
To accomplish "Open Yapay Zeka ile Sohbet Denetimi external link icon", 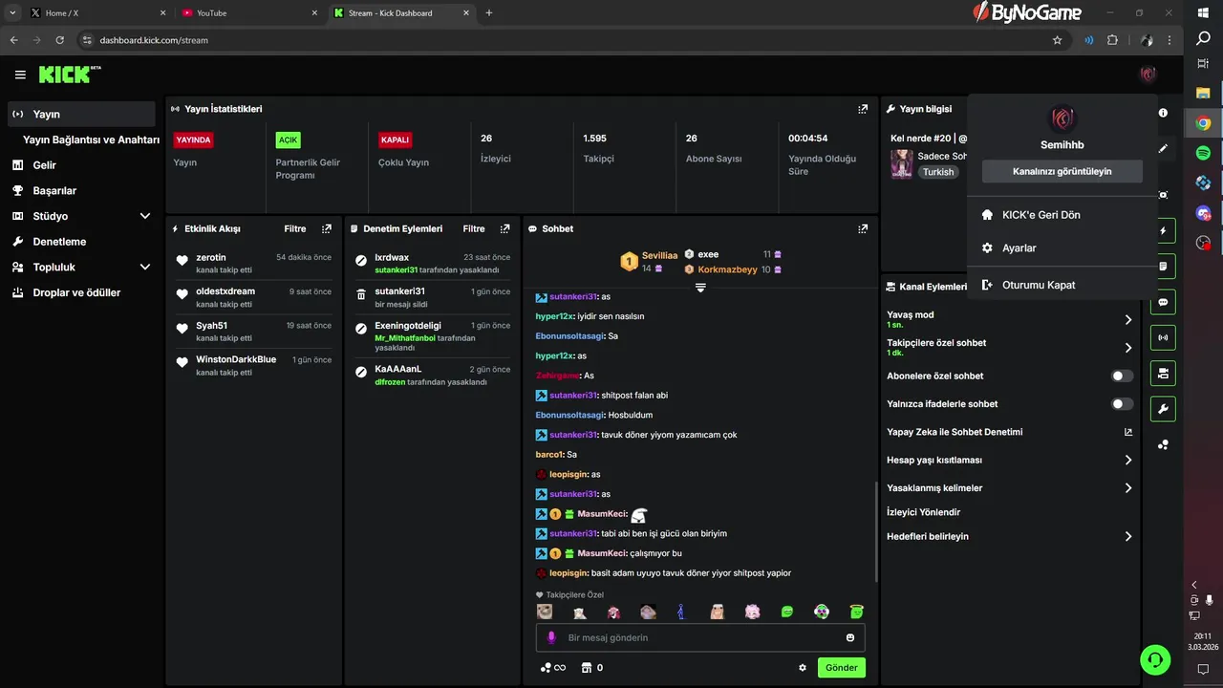I will coord(1128,432).
